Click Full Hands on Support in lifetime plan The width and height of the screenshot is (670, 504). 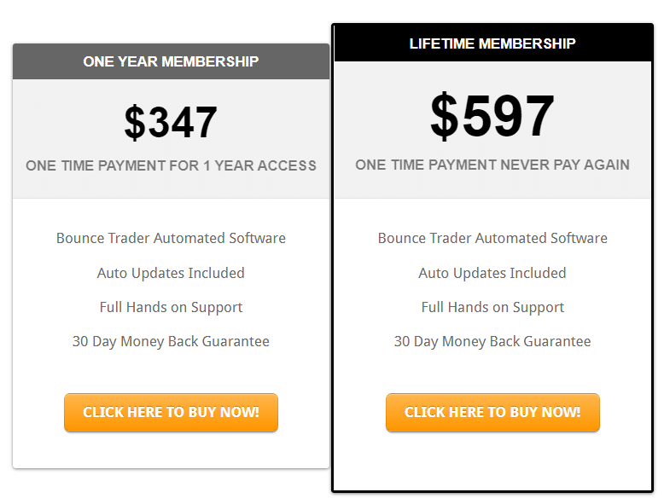click(x=492, y=308)
